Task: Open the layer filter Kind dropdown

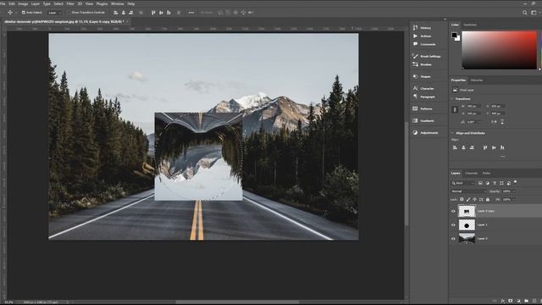Action: click(463, 183)
